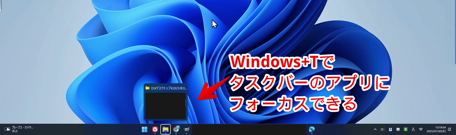
Task: Select the Explorer preview window thumbnail
Action: (165, 106)
